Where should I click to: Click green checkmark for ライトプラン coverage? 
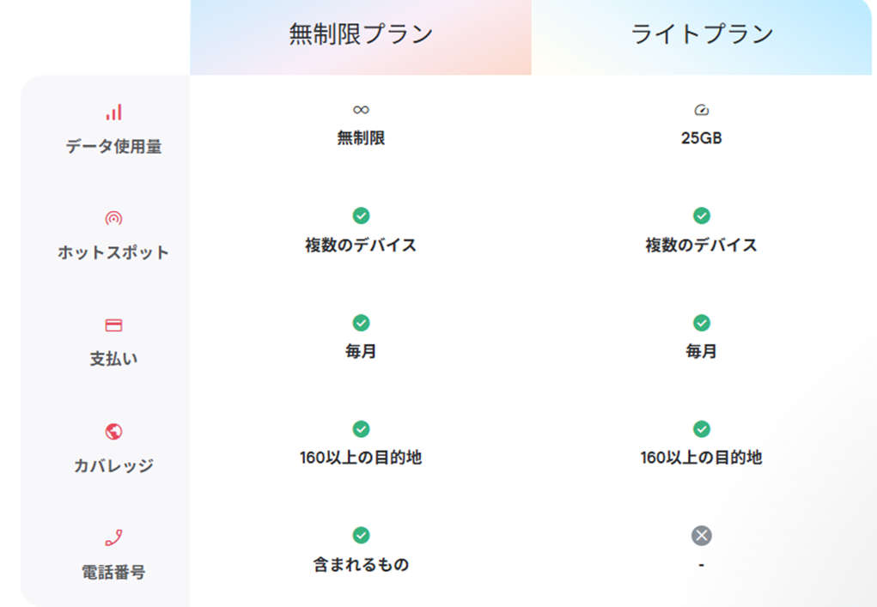[x=701, y=428]
